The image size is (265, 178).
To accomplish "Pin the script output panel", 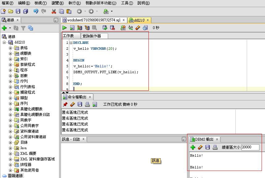I will click(65, 104).
